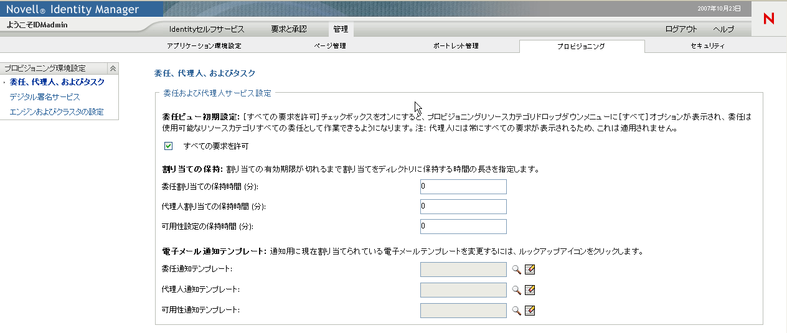Switch to アプリケーション環境設定 subtab

pyautogui.click(x=204, y=46)
